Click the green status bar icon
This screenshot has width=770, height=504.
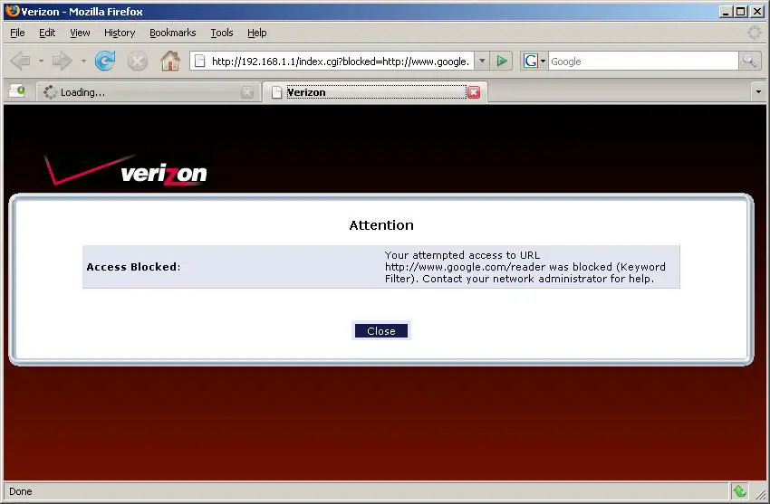point(739,491)
